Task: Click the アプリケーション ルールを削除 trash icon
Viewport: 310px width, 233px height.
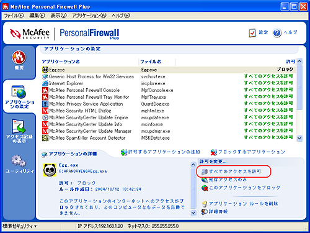Action: point(205,204)
